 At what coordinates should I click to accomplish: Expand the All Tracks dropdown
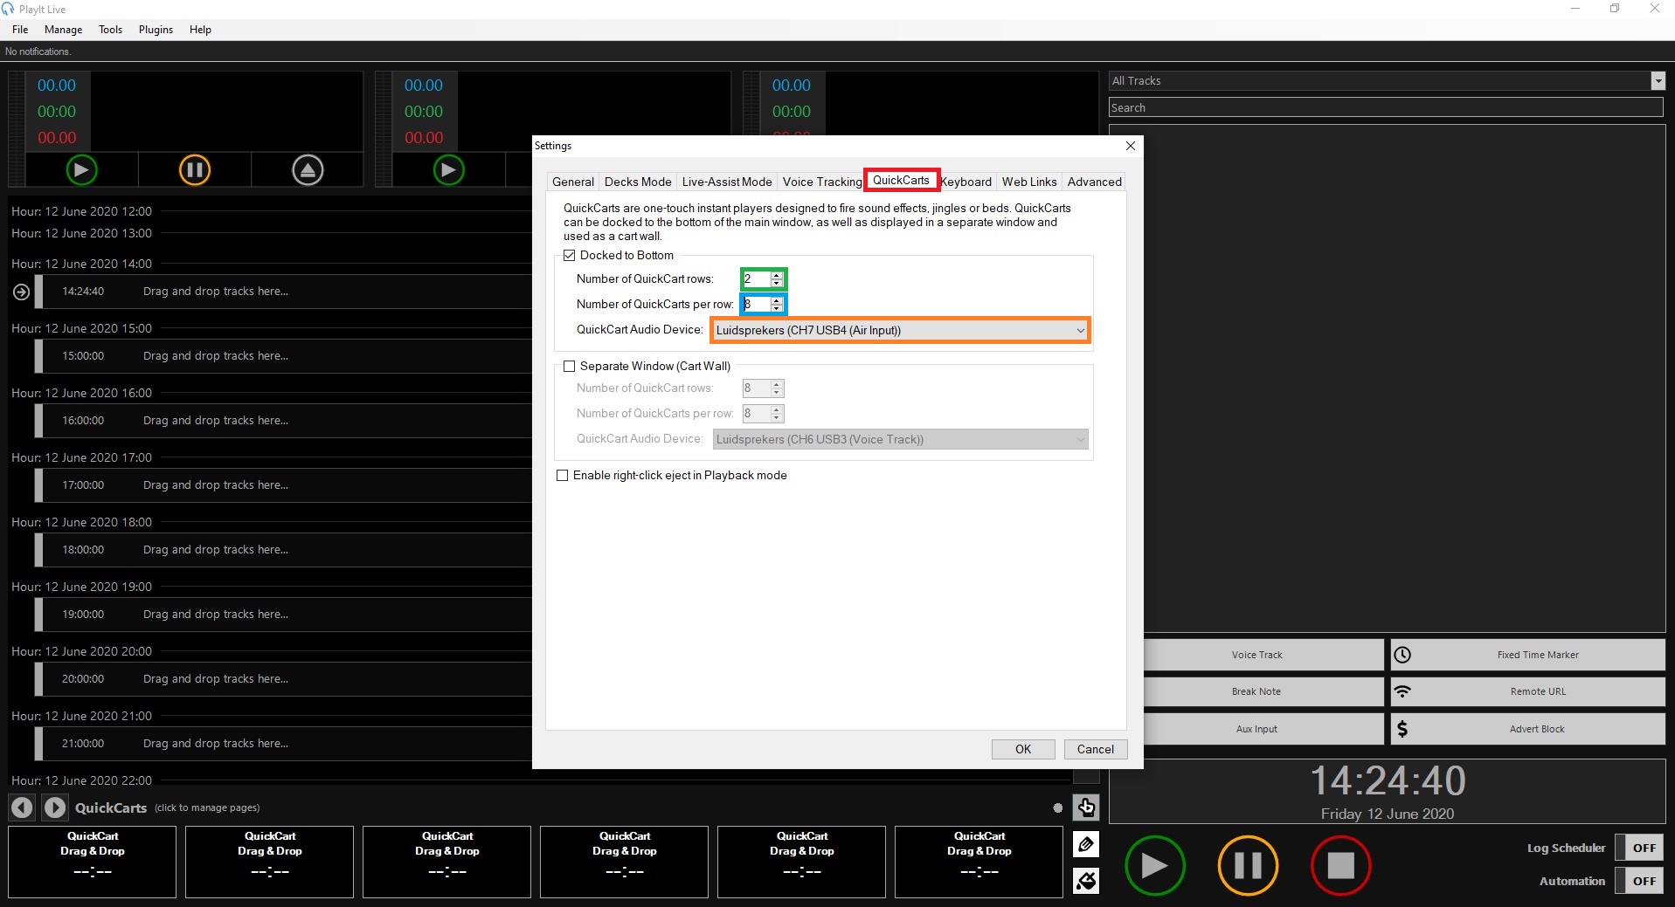(x=1658, y=81)
